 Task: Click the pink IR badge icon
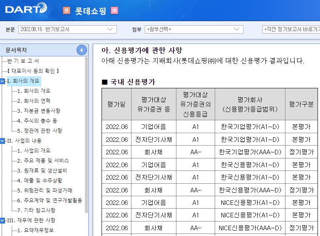tap(114, 10)
